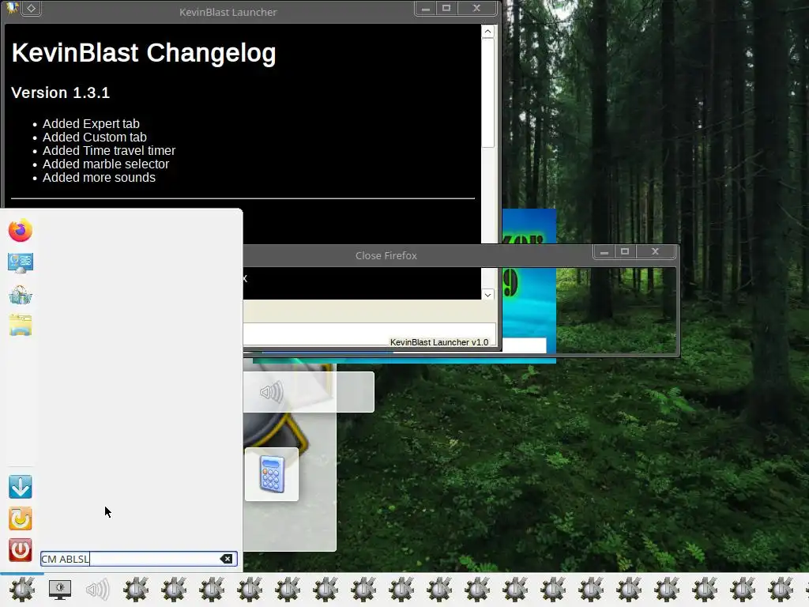Image resolution: width=809 pixels, height=607 pixels.
Task: Click the KevinBlast Launcher app icon in titlebar
Action: (12, 8)
